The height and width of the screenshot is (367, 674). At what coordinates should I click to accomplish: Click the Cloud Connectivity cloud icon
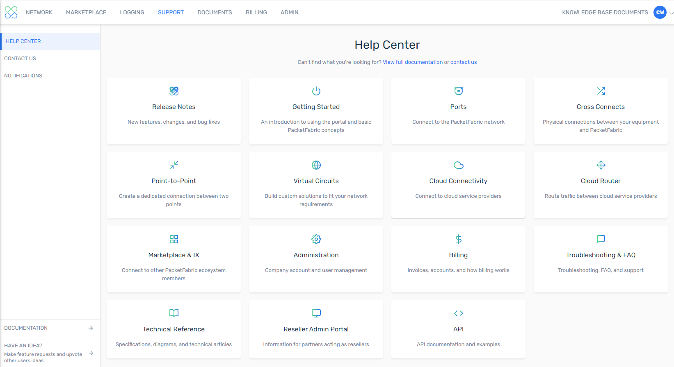(x=459, y=165)
